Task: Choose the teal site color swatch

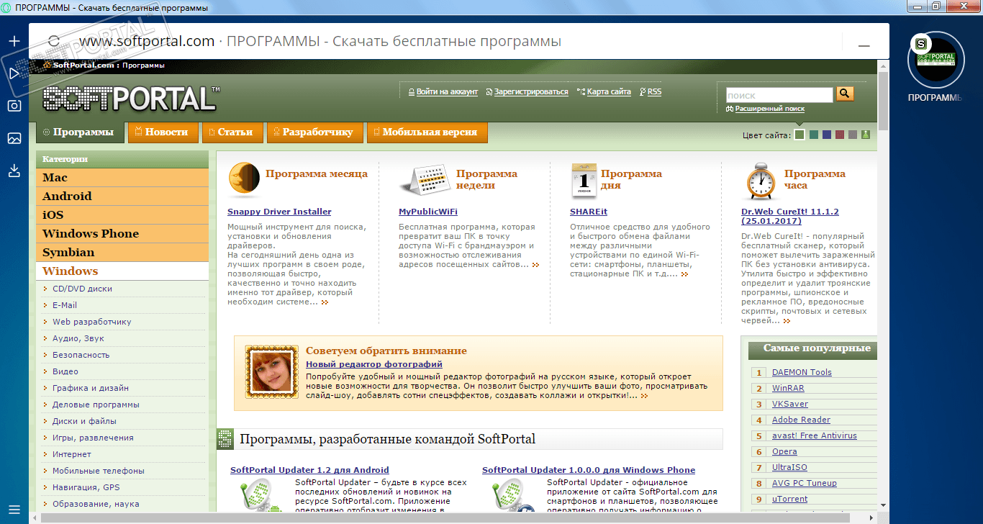Action: pos(814,135)
